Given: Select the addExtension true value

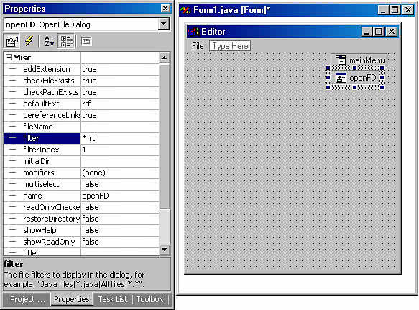Looking at the screenshot, I should coord(120,69).
